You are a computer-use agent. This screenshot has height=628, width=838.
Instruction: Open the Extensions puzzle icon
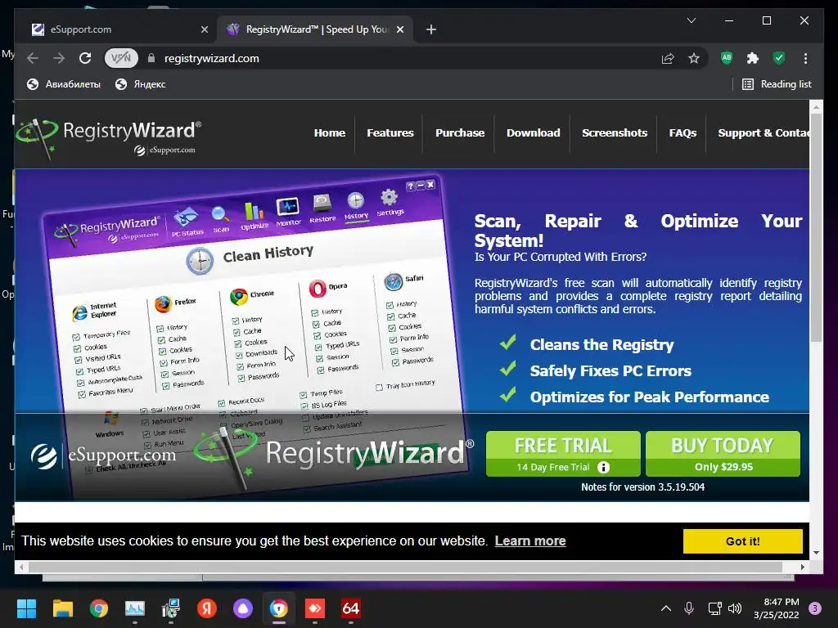click(753, 58)
